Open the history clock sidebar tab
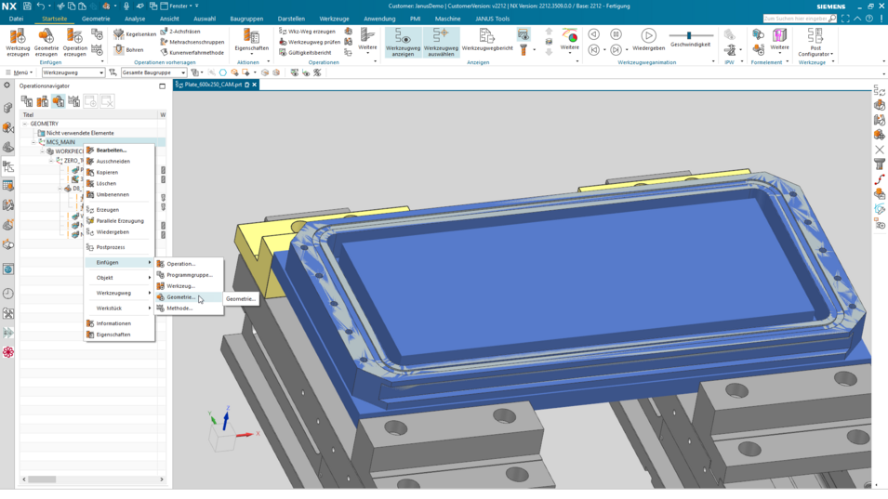888x499 pixels. point(8,294)
